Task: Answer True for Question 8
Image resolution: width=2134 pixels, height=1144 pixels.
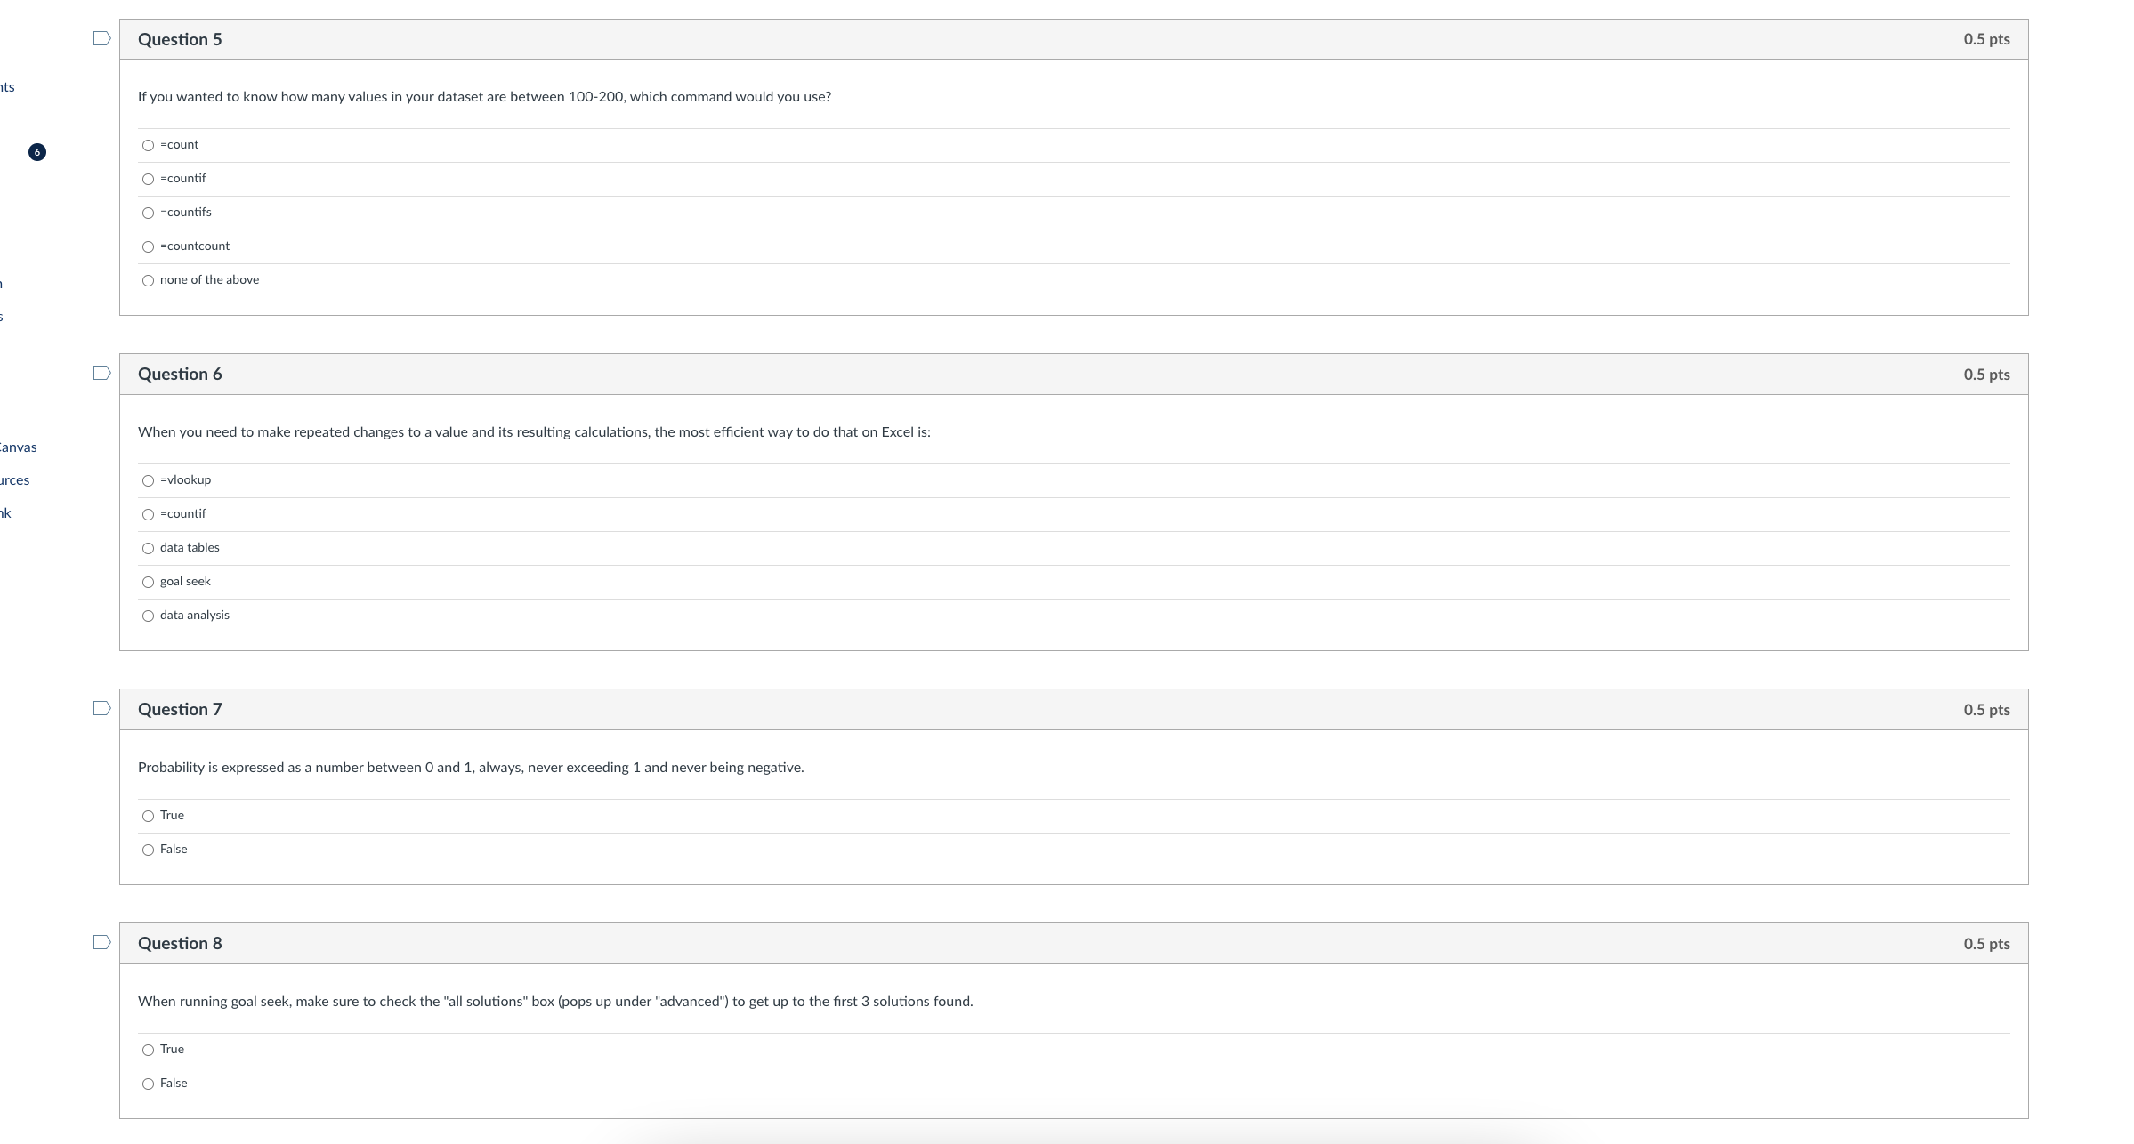Action: tap(148, 1051)
